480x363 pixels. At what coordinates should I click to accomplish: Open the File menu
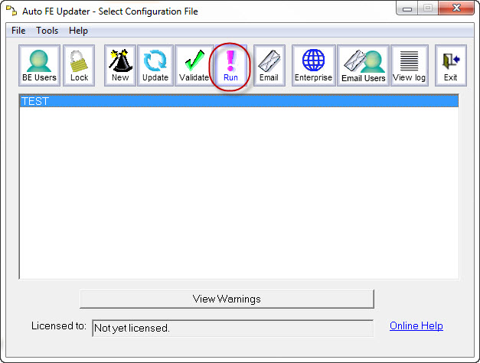(x=18, y=31)
